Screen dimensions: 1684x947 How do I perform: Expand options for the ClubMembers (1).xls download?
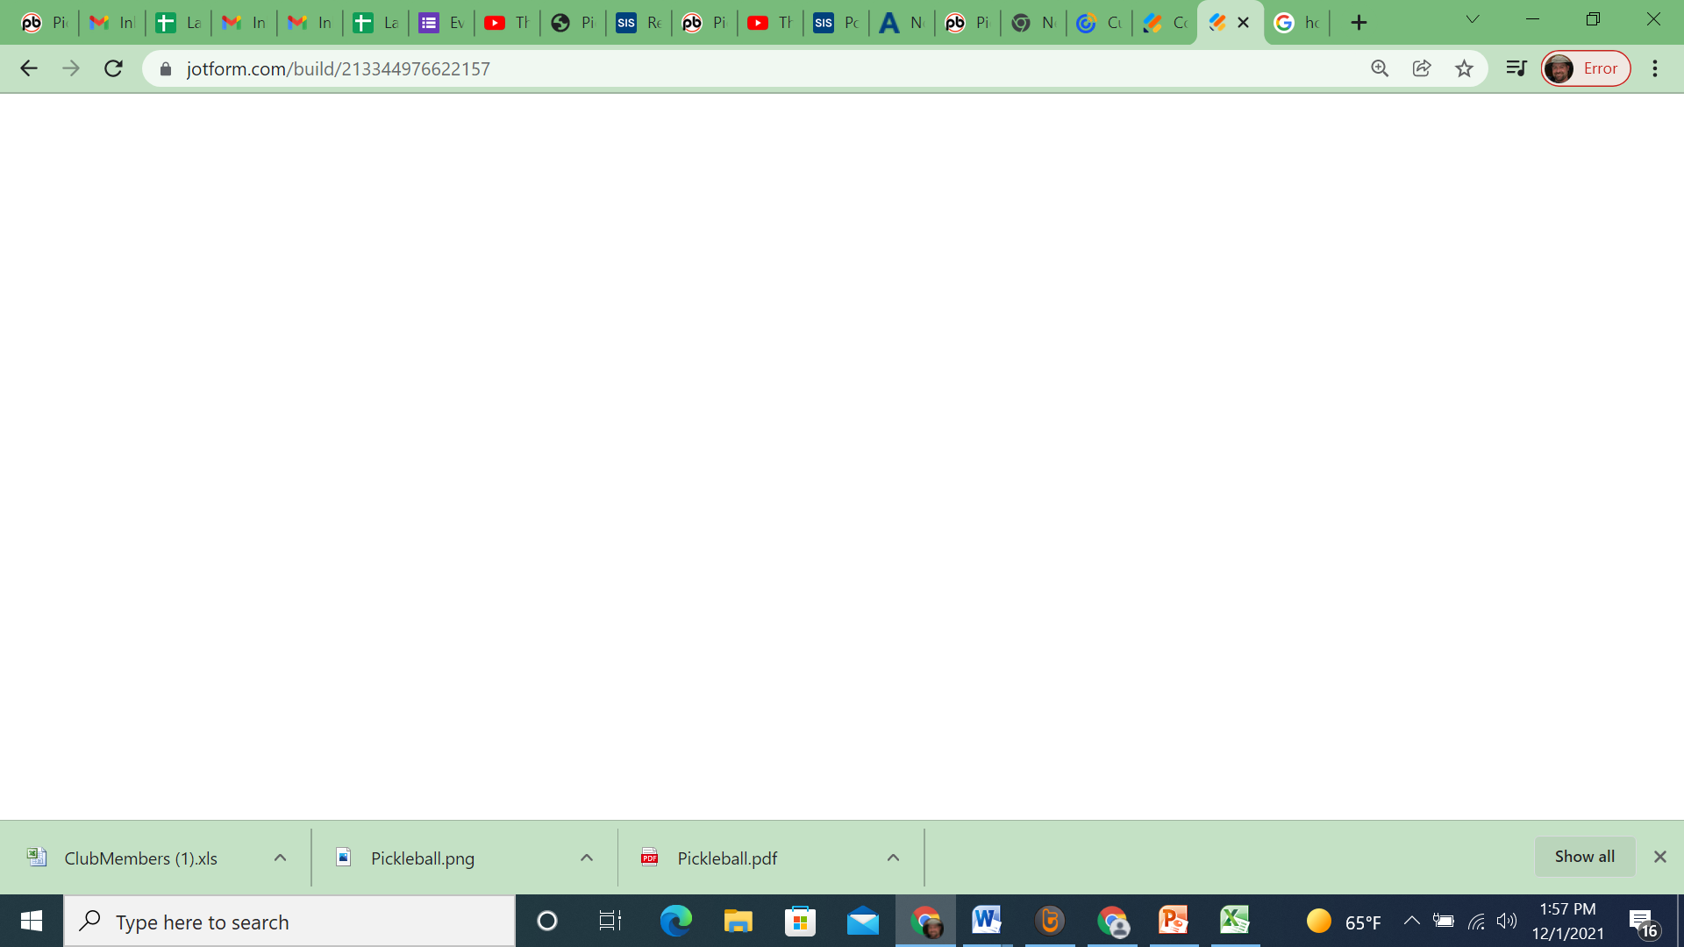[x=280, y=858]
